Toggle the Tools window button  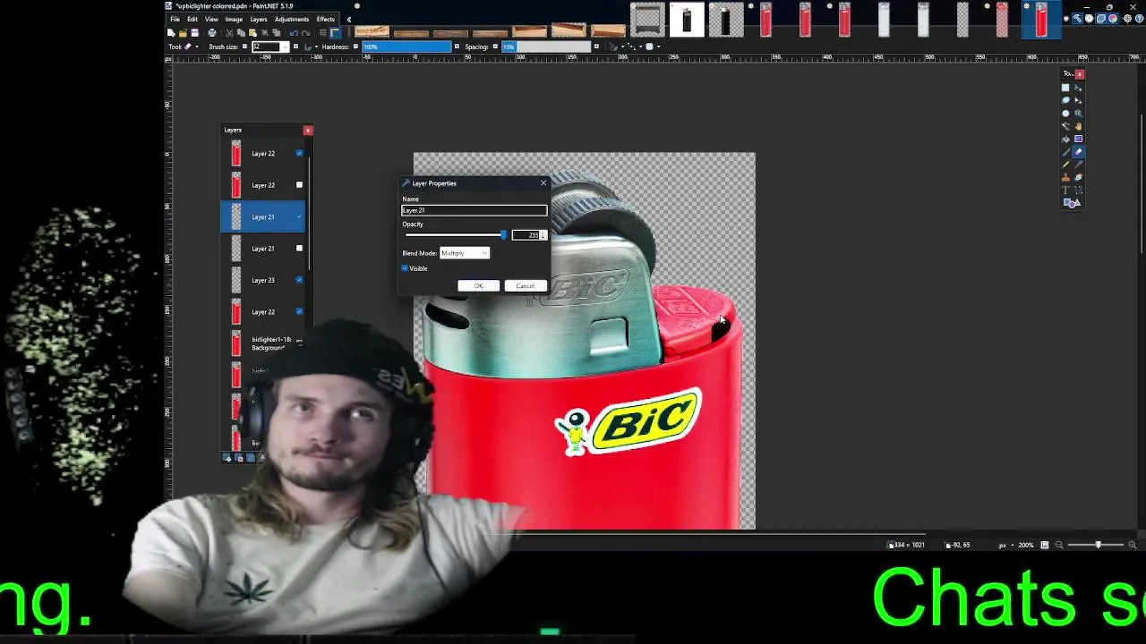[1077, 18]
